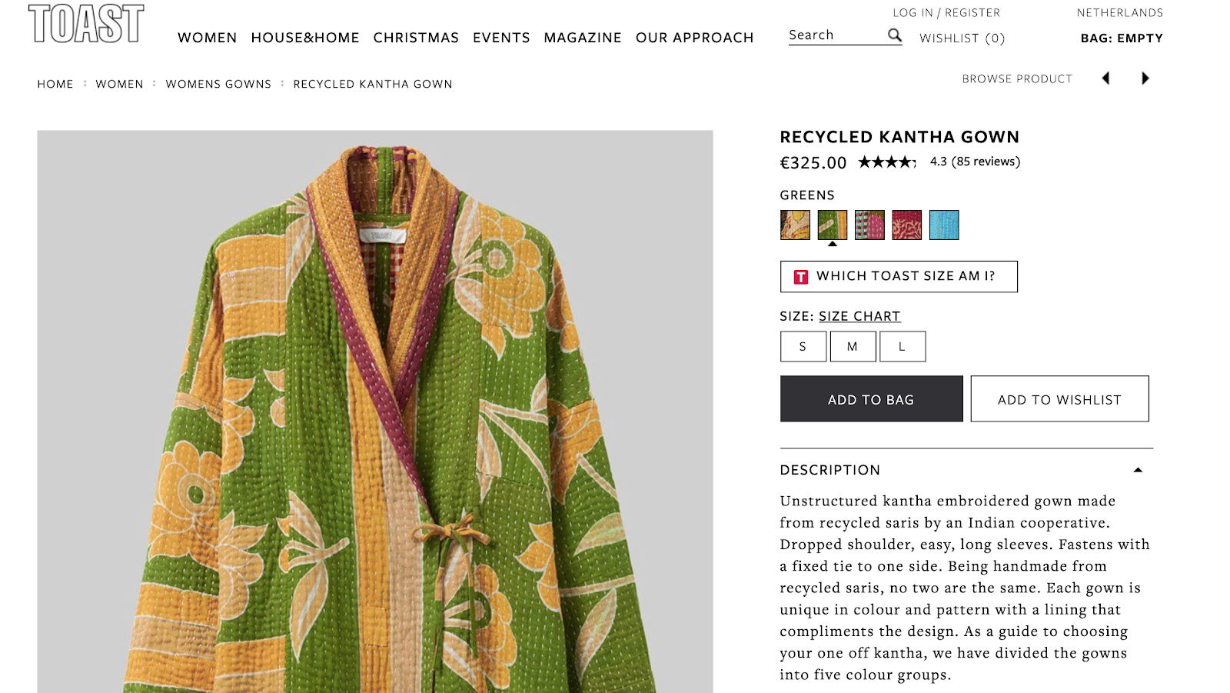1230x693 pixels.
Task: Open the Women menu
Action: pyautogui.click(x=208, y=38)
